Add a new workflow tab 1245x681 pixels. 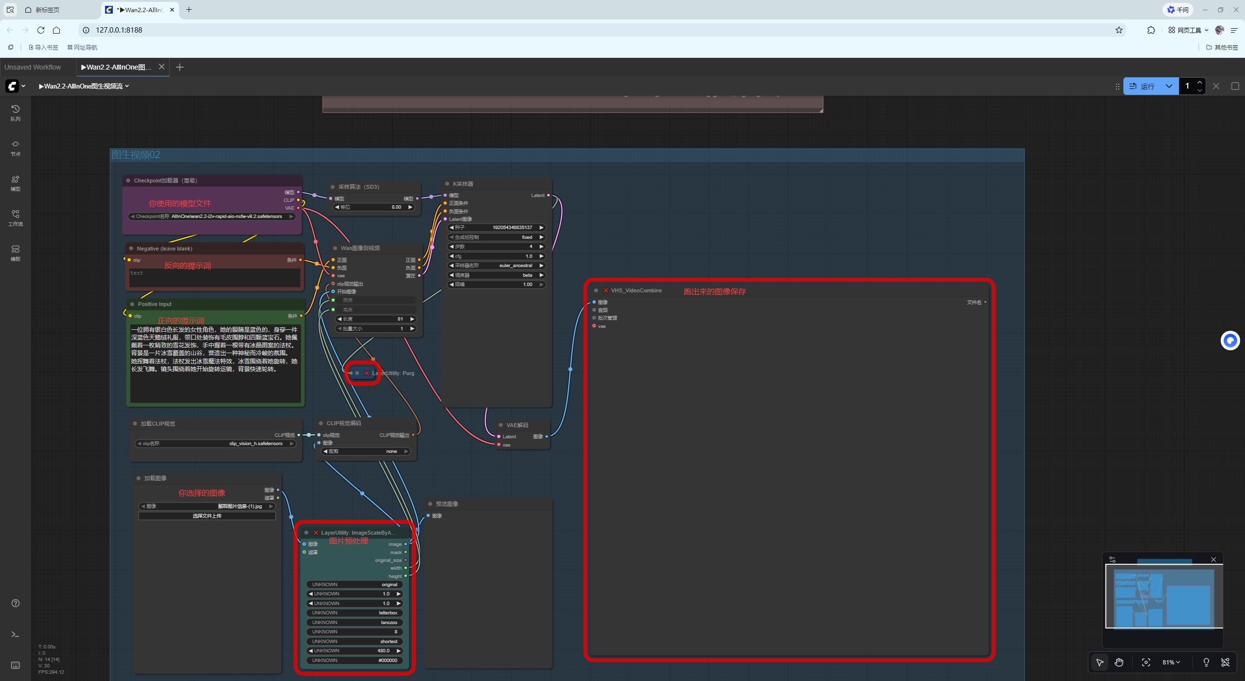[x=179, y=67]
